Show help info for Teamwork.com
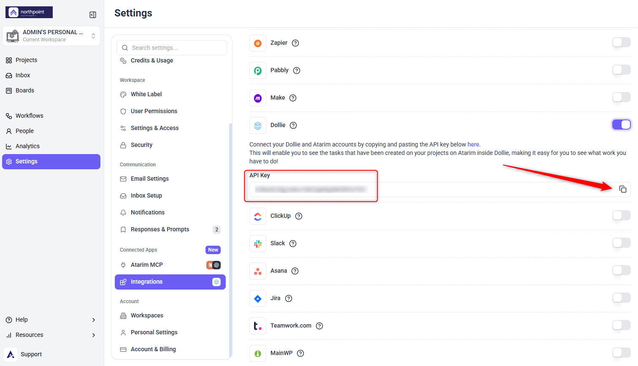 (x=319, y=326)
